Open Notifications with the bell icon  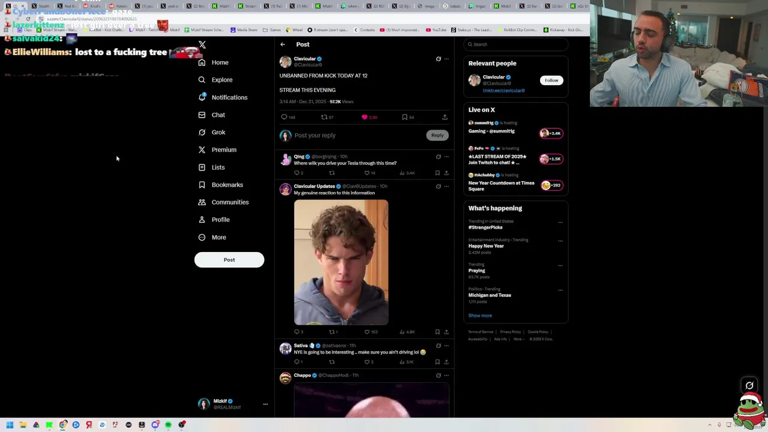[202, 97]
